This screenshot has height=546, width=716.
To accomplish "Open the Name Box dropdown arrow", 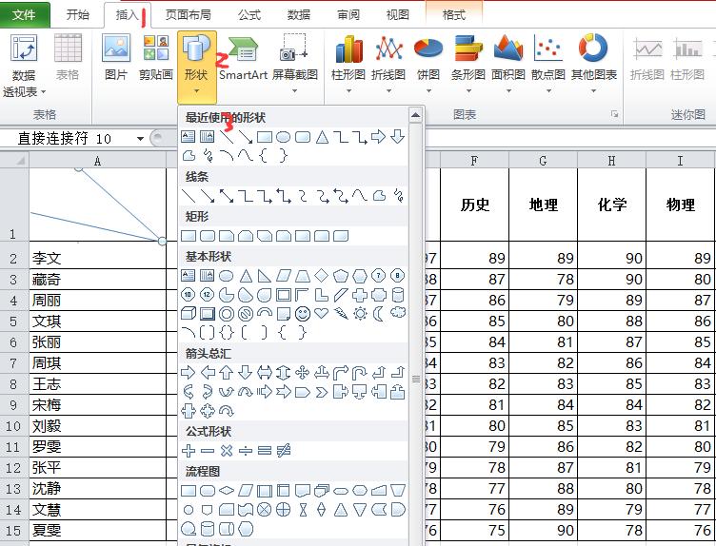I will click(x=140, y=138).
